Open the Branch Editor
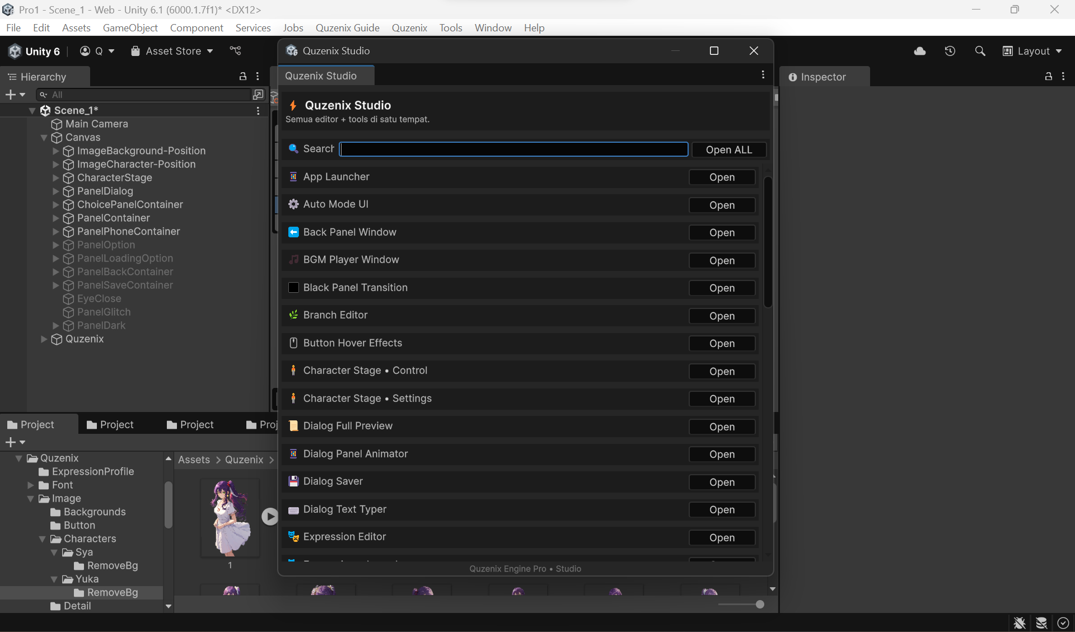 point(722,316)
